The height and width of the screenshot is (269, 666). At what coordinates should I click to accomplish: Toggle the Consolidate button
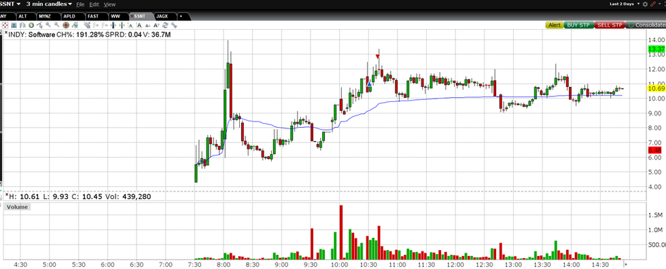pos(646,25)
